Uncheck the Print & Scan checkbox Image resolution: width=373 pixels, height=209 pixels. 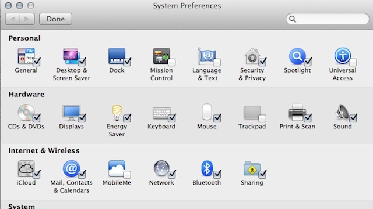(x=308, y=118)
